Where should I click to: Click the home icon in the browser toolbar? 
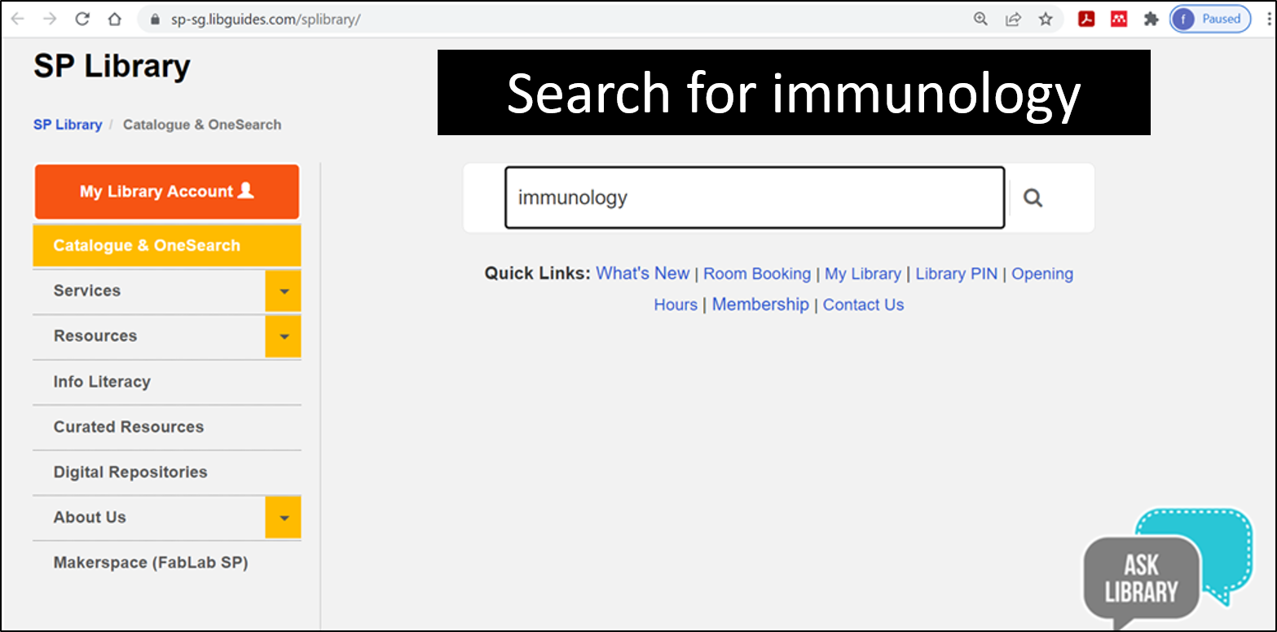(x=114, y=19)
